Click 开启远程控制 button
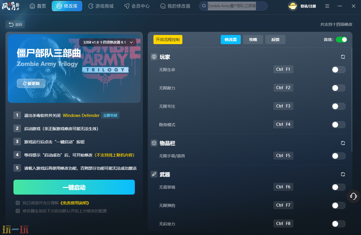The height and width of the screenshot is (235, 361). (x=168, y=40)
